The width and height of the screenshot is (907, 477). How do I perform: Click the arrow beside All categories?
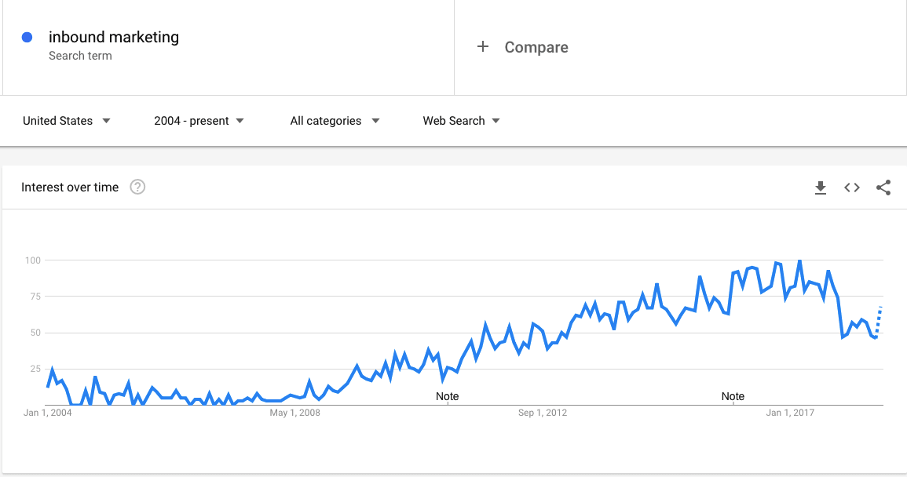tap(375, 121)
